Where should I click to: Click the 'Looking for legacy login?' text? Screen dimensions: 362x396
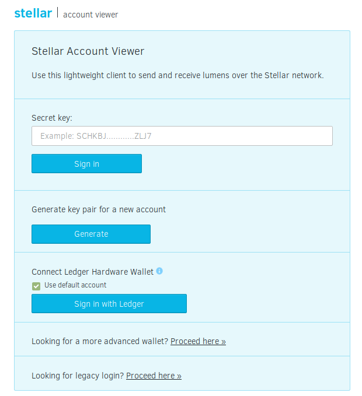(78, 376)
